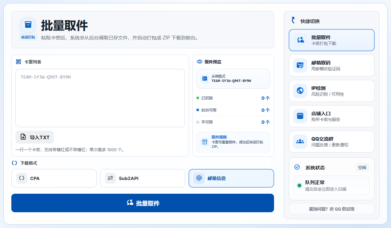Click the 队列正常 status card
391x228 pixels.
tap(332, 185)
